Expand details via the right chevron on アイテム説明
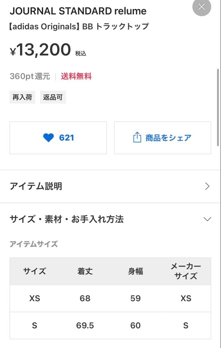Viewport: 221px width, 348px height. point(207,186)
